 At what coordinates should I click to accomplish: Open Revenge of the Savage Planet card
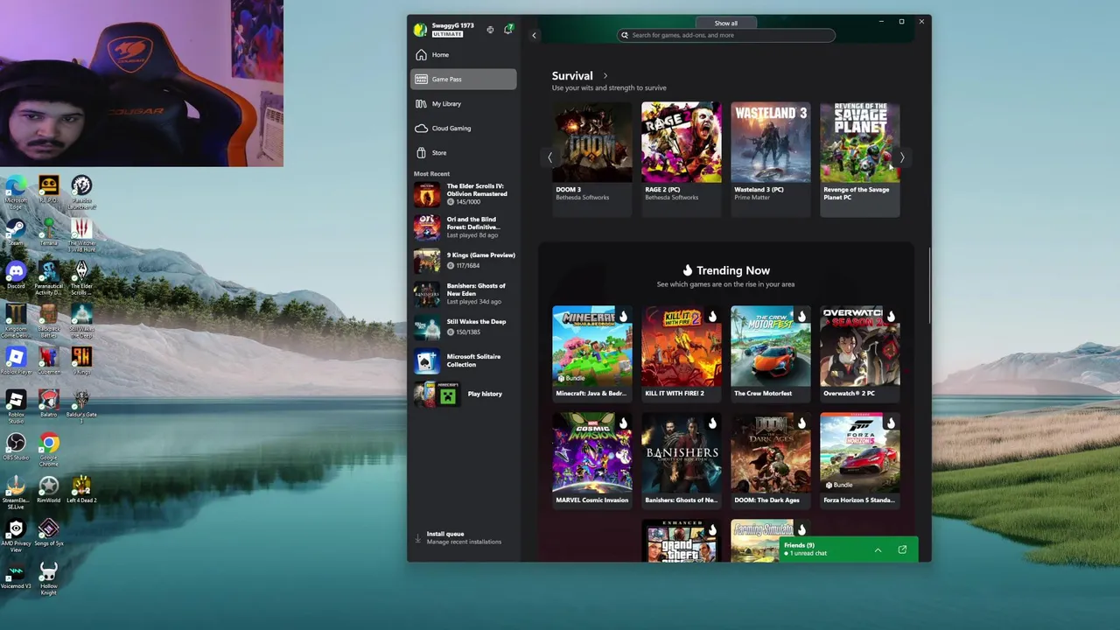(x=859, y=158)
